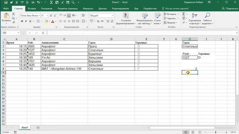239x134 pixels.
Task: Toggle center text alignment
Action: [65, 21]
